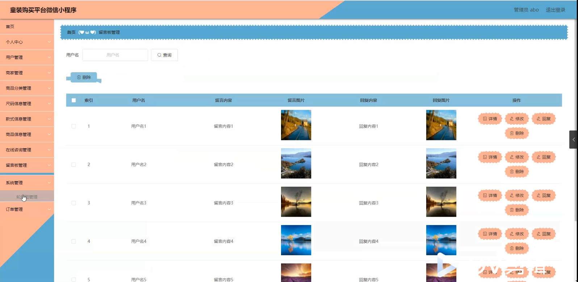
Task: Click the 留言内容3 cell text
Action: (223, 203)
